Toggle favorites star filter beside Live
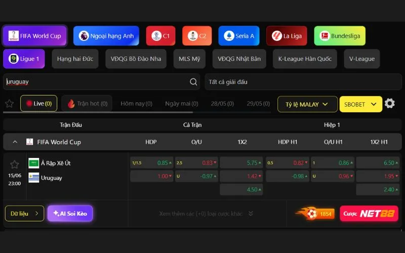This screenshot has height=253, width=405. click(10, 104)
